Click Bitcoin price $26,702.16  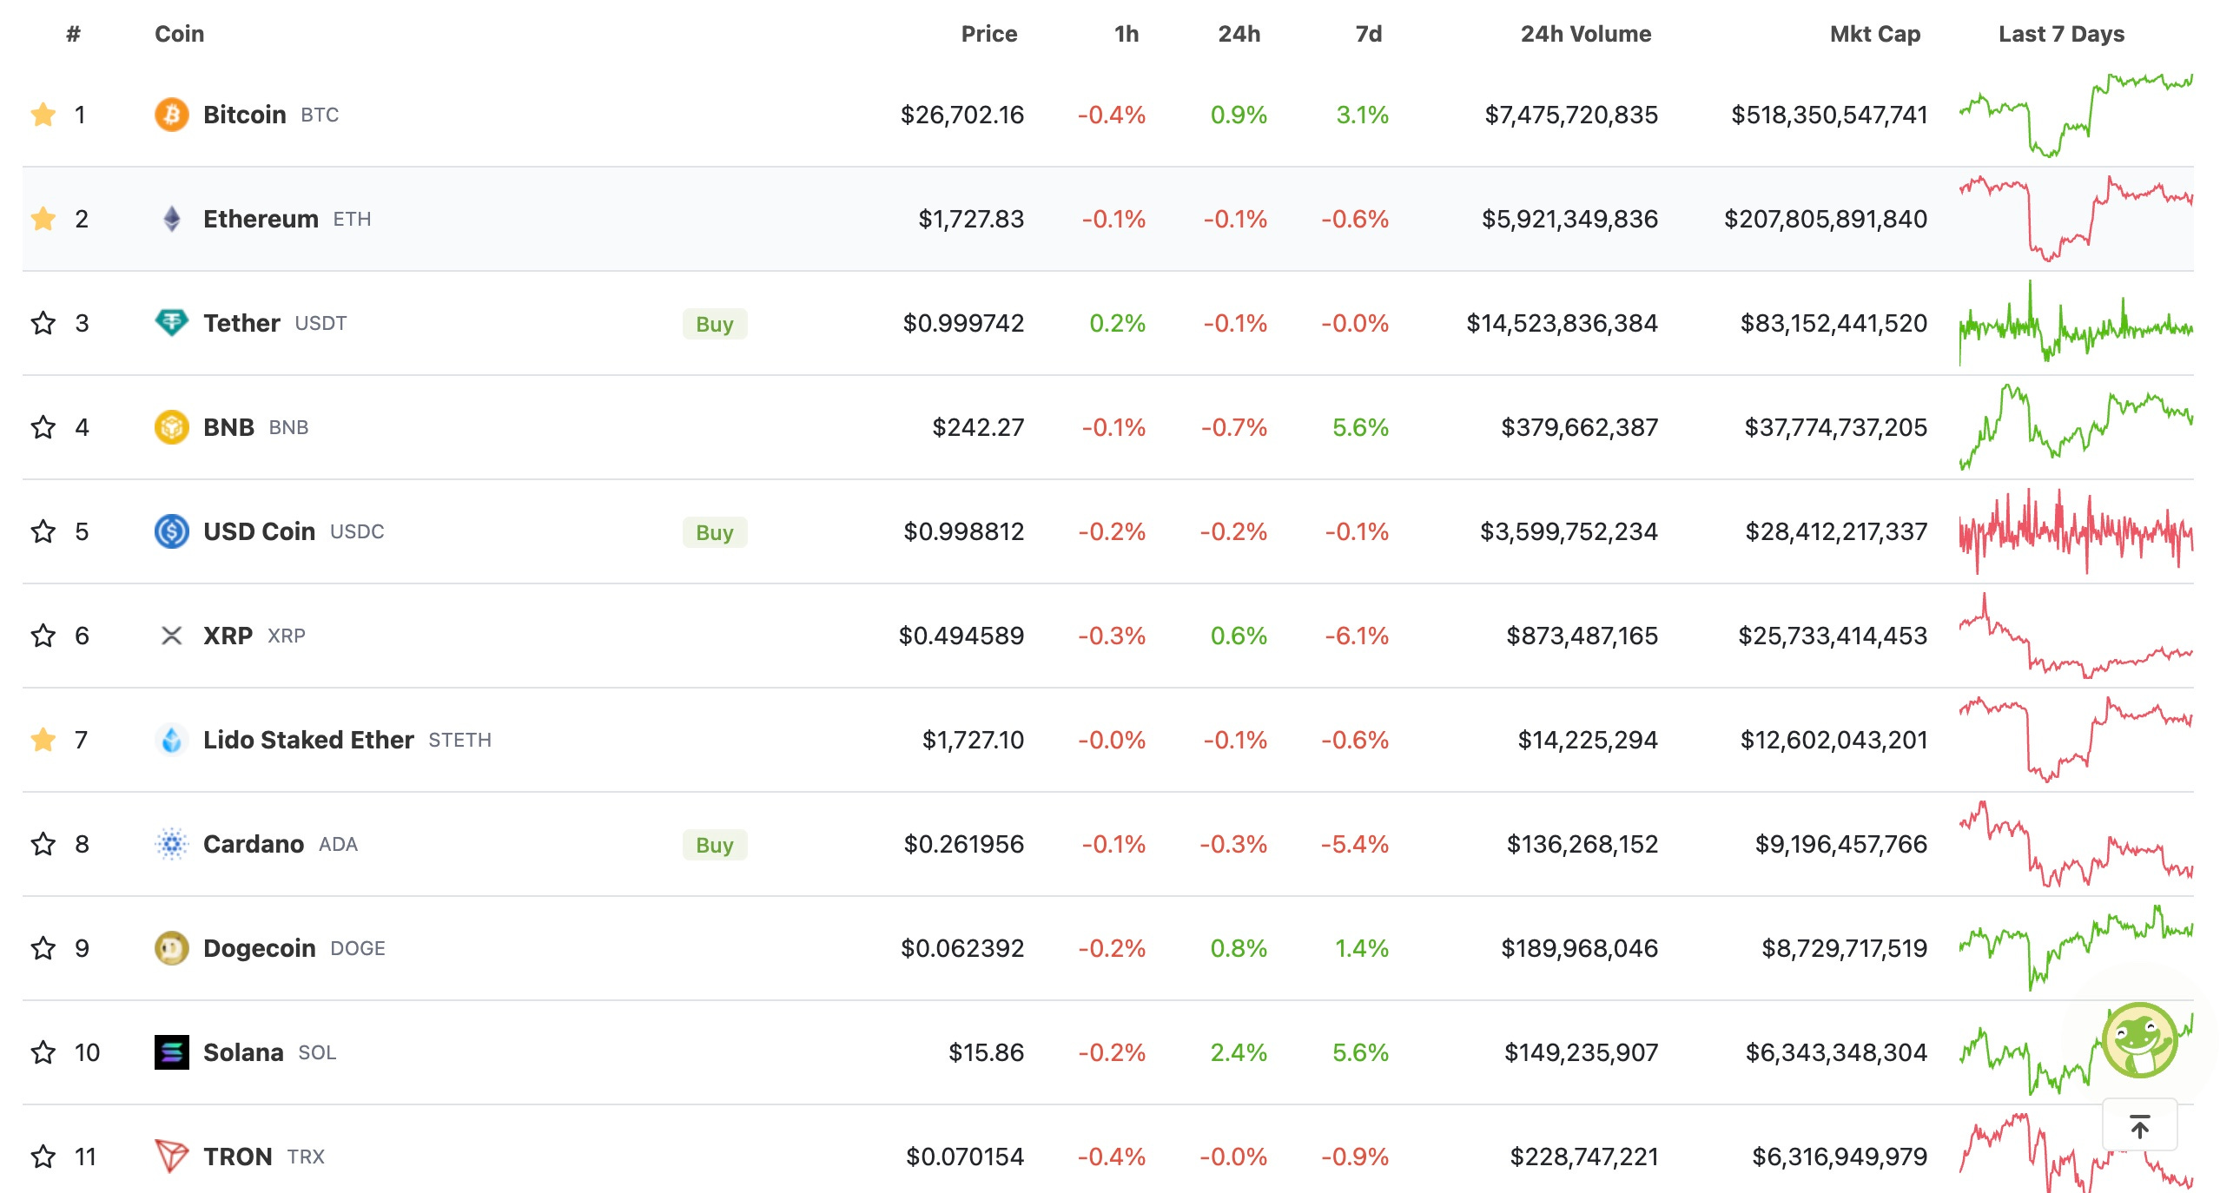click(x=962, y=115)
